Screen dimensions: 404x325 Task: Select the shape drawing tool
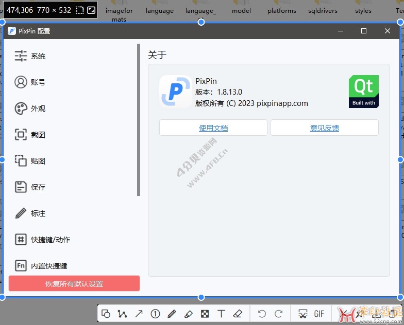106,314
